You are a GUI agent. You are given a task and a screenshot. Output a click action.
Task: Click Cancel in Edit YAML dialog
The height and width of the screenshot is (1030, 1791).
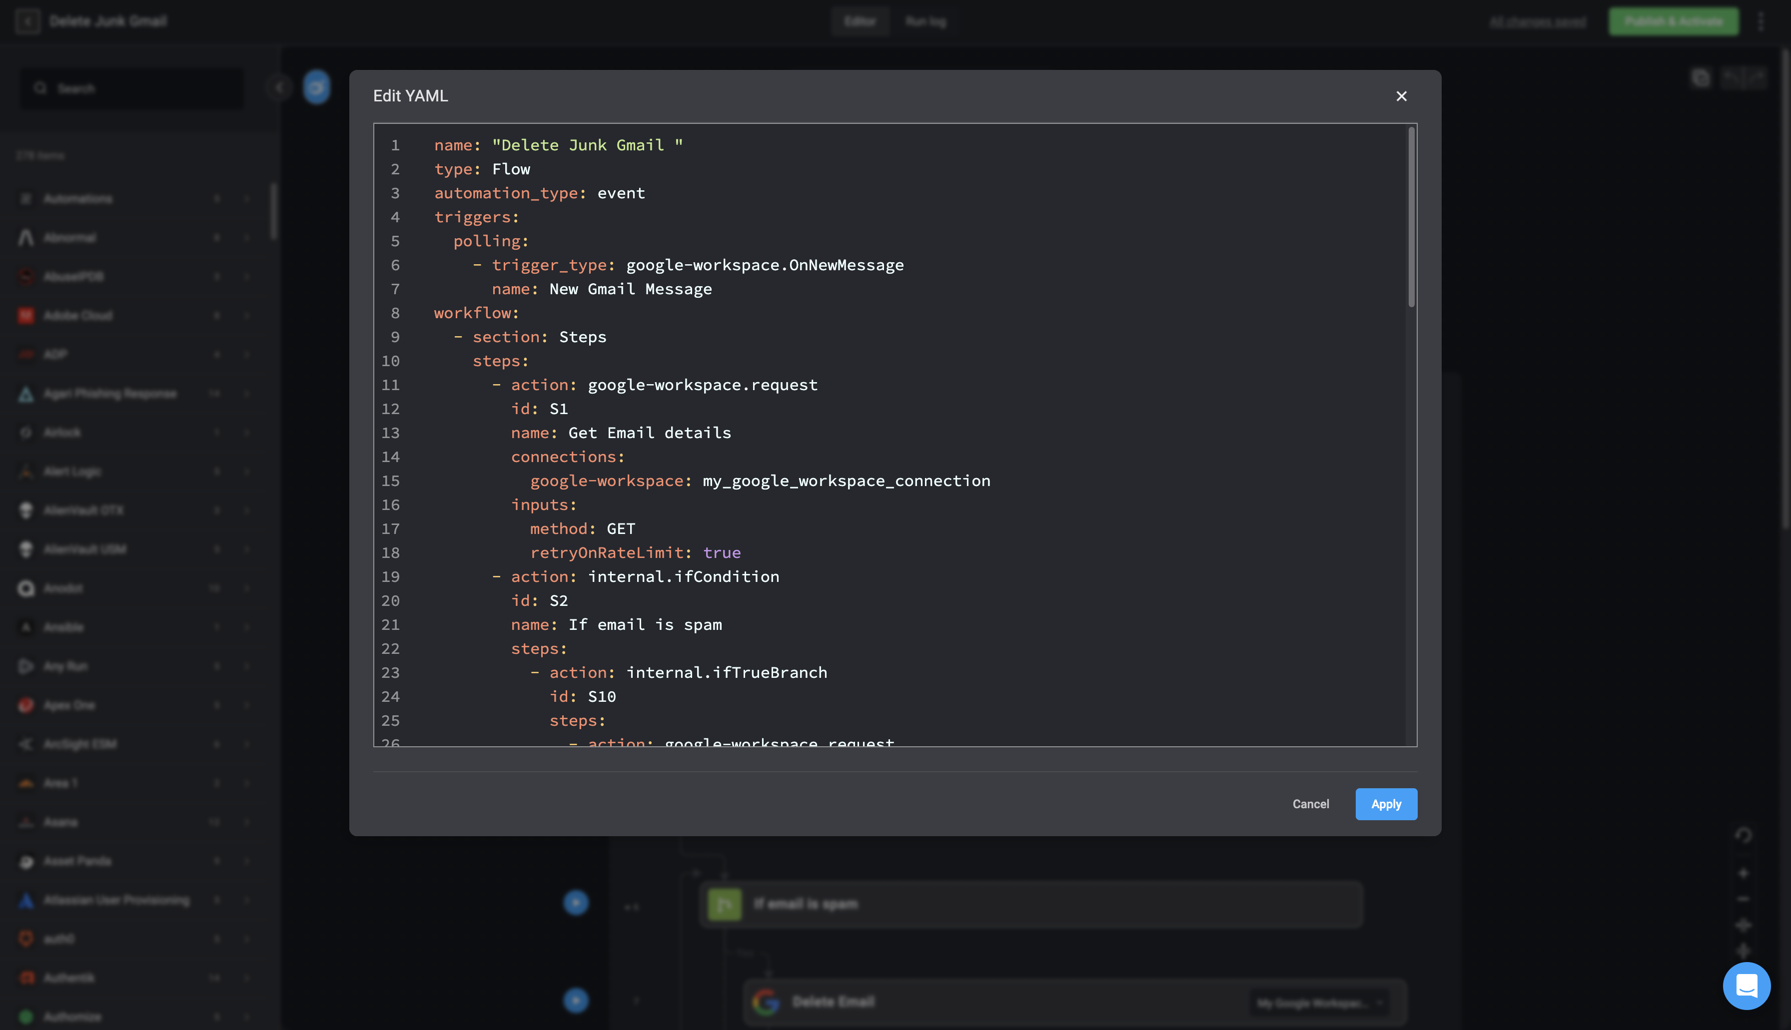coord(1311,804)
